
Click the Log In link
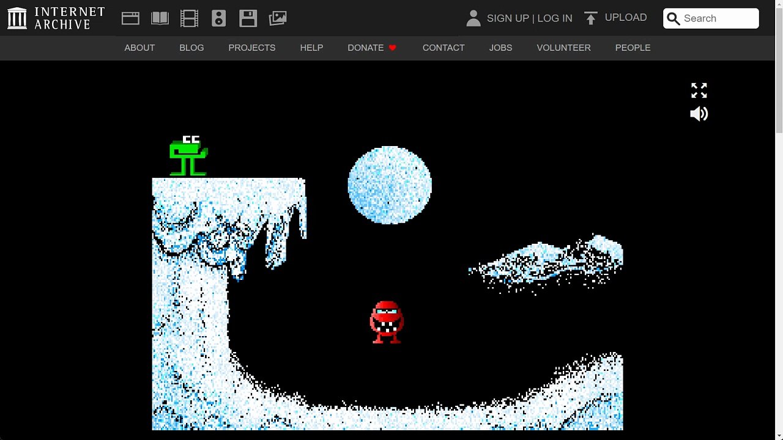555,18
